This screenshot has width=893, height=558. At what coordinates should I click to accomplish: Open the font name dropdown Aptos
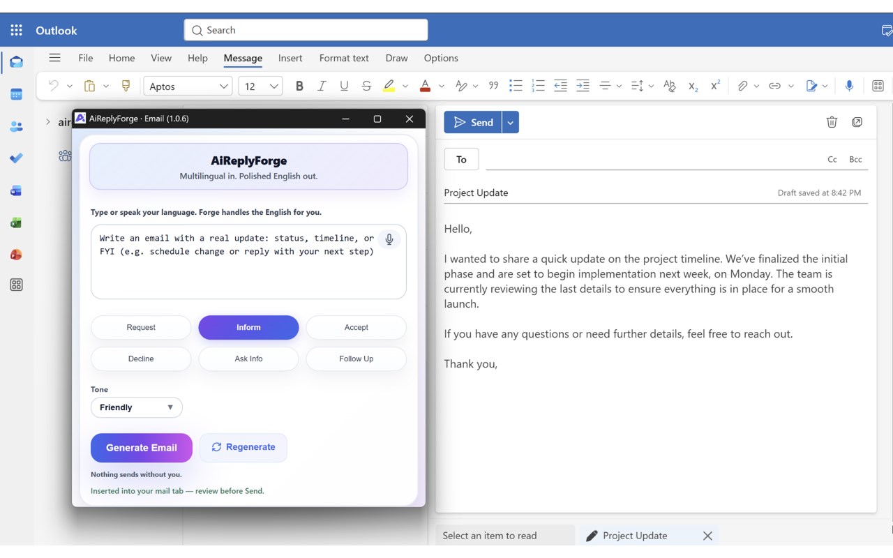click(x=188, y=86)
